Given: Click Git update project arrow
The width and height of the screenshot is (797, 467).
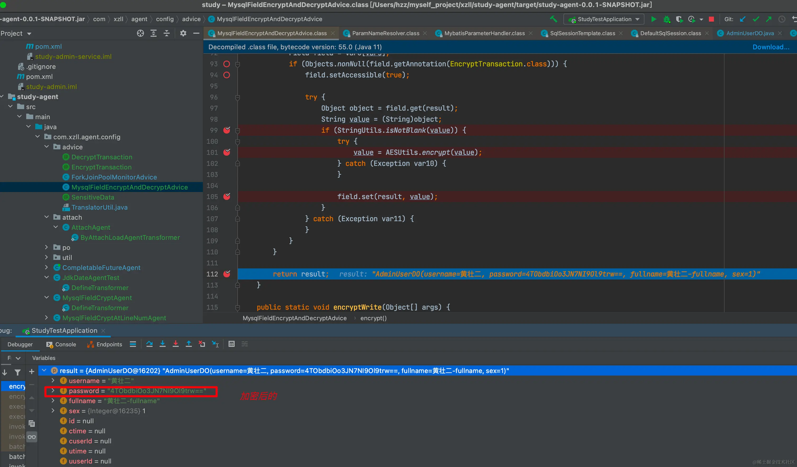Looking at the screenshot, I should 743,19.
